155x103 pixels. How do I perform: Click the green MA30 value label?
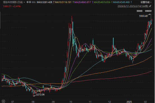click(x=102, y=2)
